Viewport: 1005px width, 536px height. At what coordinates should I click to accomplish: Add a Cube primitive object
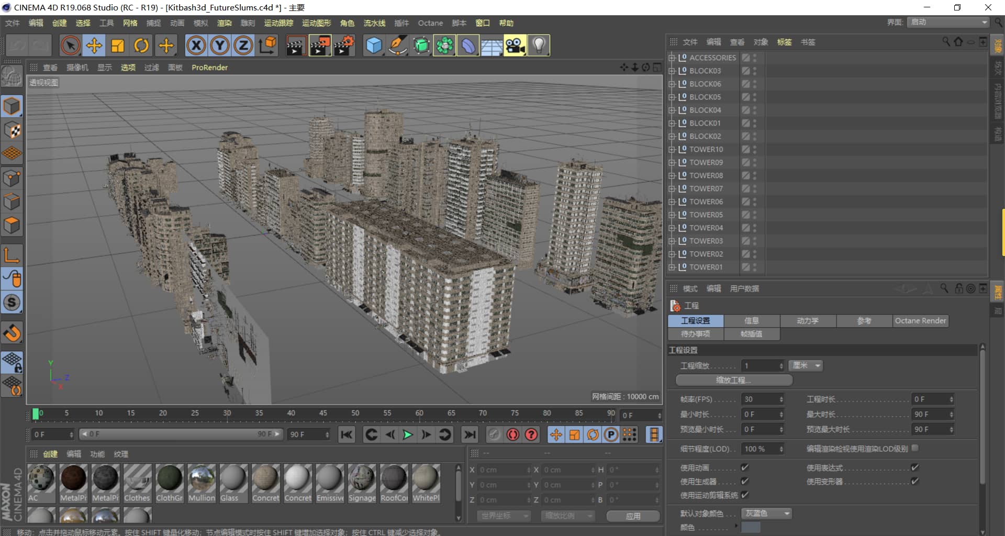(x=374, y=46)
